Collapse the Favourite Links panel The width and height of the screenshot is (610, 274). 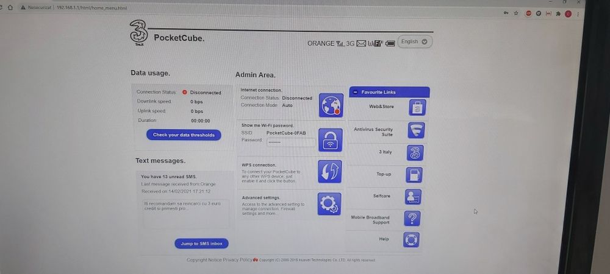355,93
